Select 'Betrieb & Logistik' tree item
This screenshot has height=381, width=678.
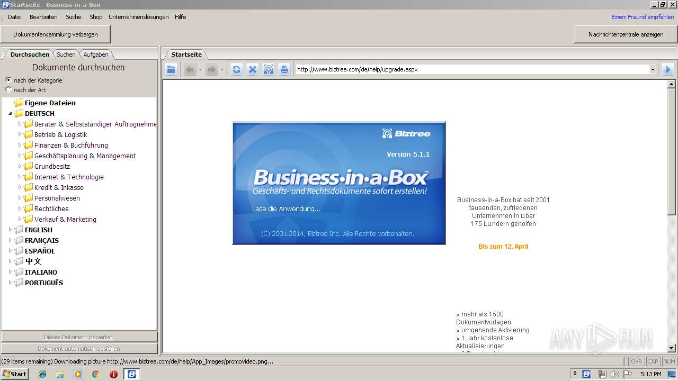(x=60, y=134)
